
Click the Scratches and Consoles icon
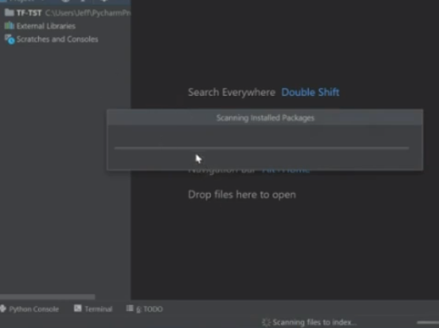[x=9, y=39]
